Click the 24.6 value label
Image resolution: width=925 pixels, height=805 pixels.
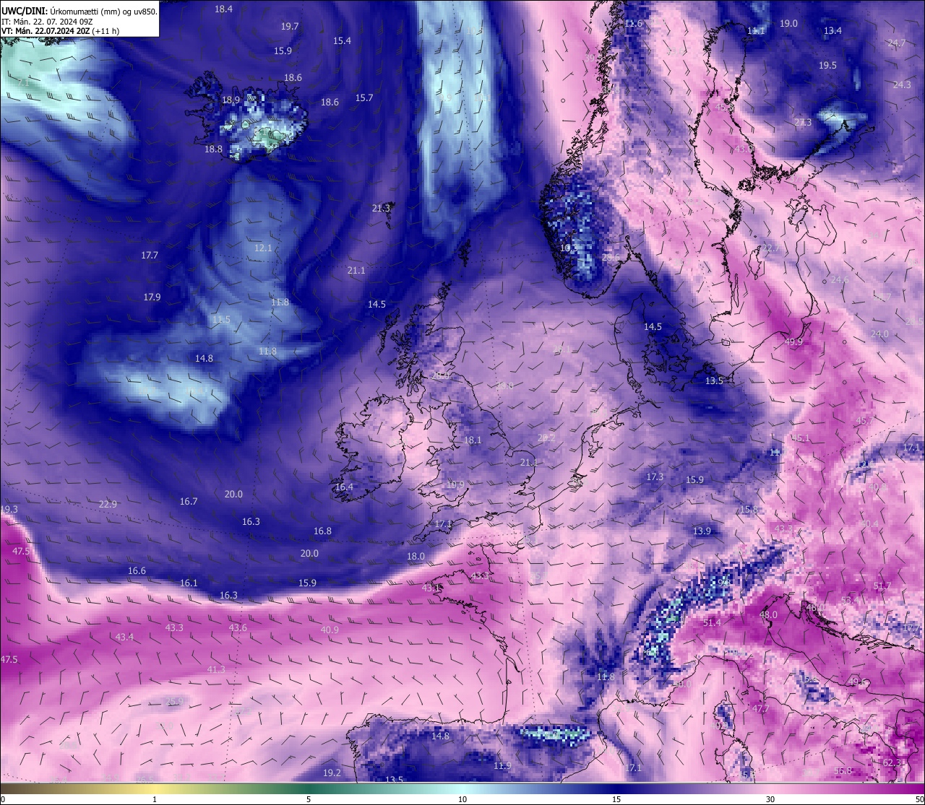[839, 280]
